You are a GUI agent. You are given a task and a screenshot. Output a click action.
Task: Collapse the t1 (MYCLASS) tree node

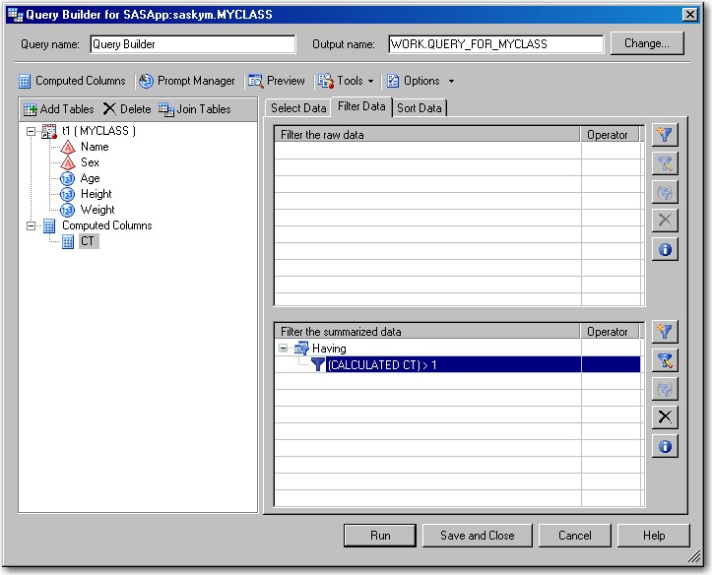[x=32, y=131]
